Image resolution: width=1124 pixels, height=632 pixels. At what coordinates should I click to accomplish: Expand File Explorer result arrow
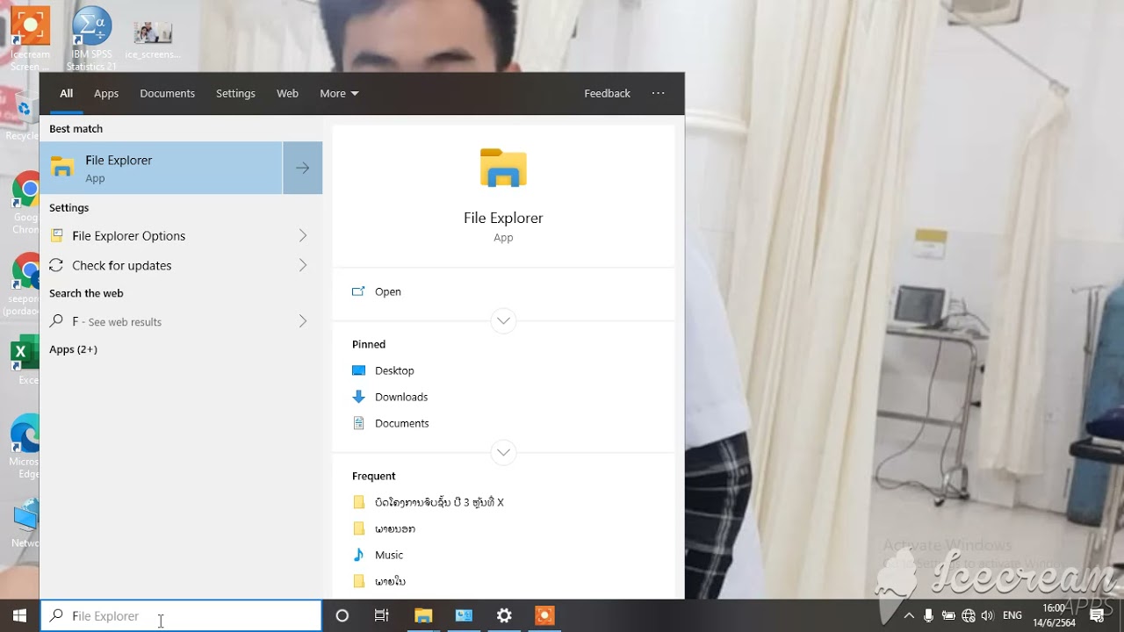click(x=303, y=168)
